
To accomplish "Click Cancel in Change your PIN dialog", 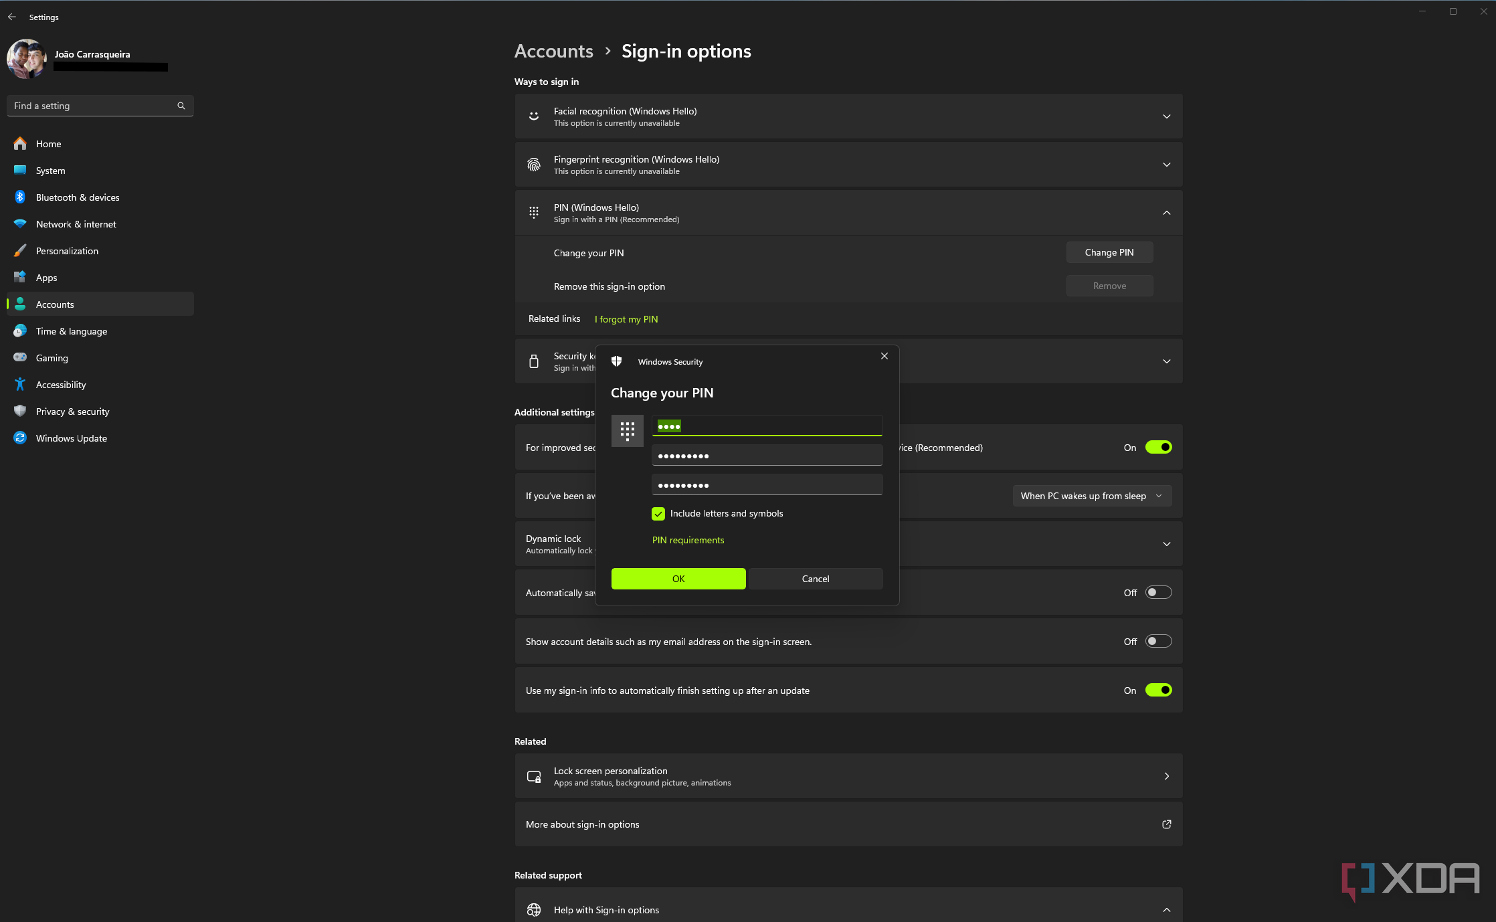I will click(816, 579).
